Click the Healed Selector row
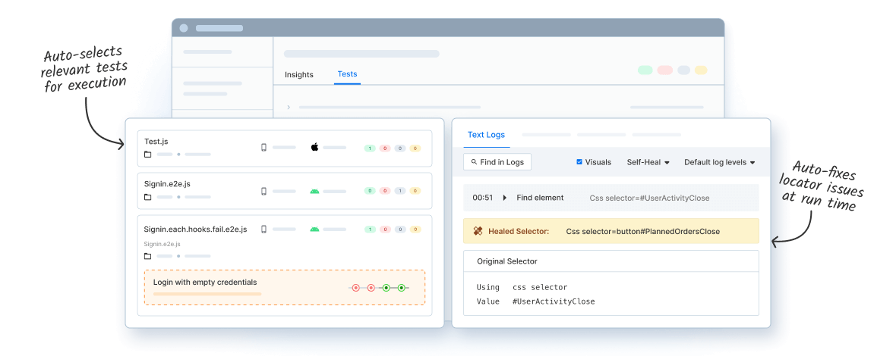 [610, 231]
